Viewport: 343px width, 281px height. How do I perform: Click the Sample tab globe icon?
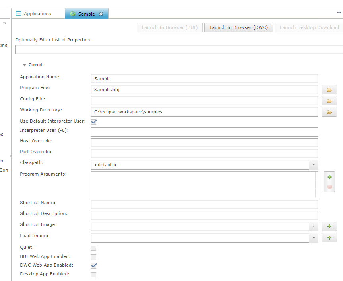click(73, 14)
